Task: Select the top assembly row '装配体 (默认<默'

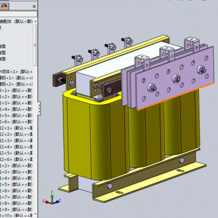Action: tap(16, 21)
